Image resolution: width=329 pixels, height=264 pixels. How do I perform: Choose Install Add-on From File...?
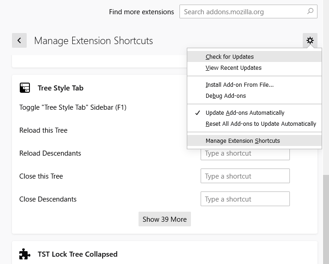click(x=254, y=85)
